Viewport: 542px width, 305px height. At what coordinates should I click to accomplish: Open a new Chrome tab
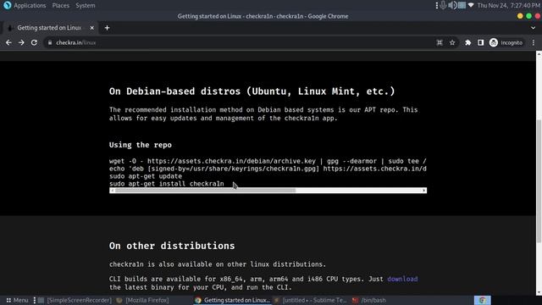pos(107,28)
